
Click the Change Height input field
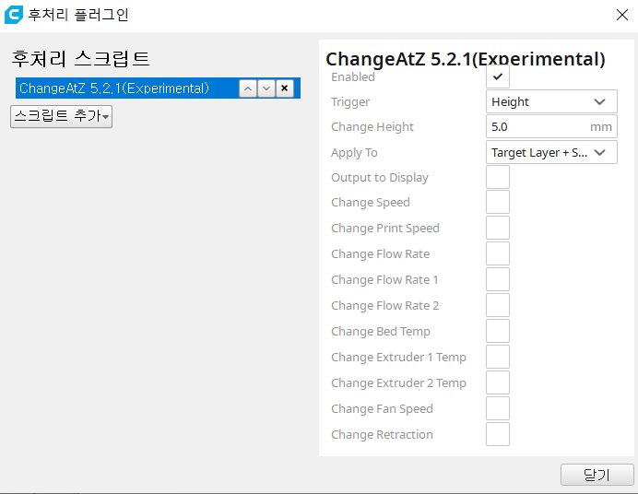point(551,127)
